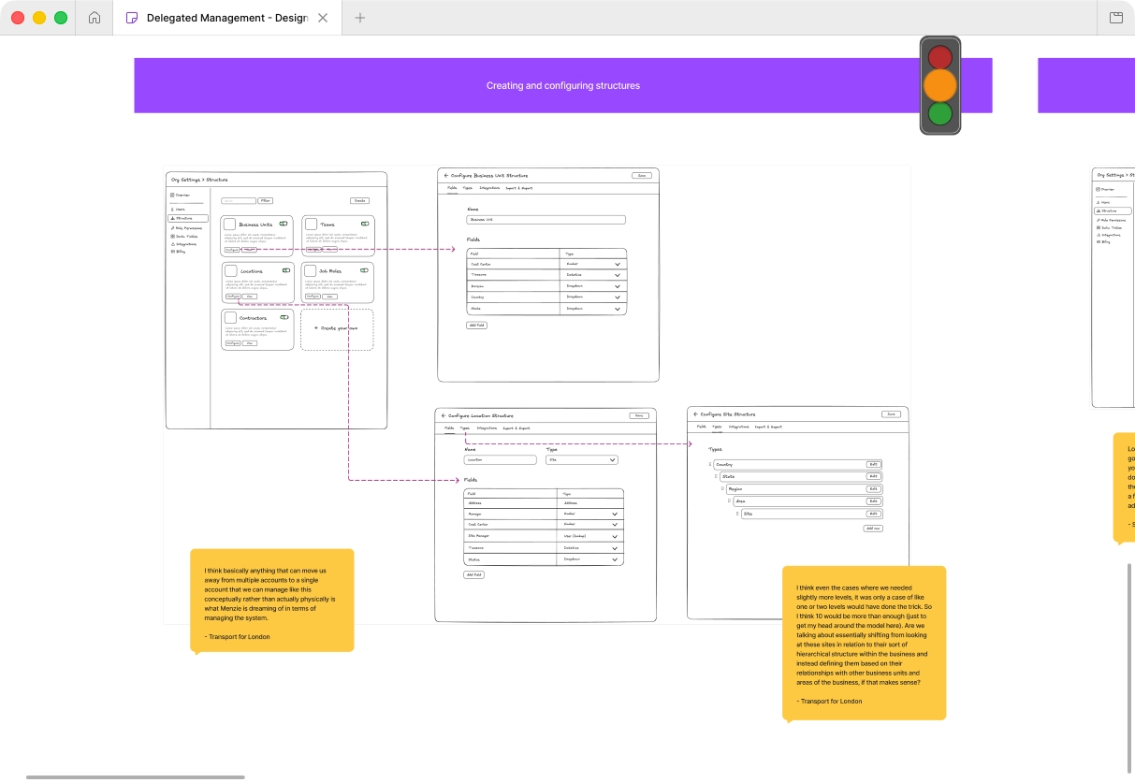Switch to Types tab in Business Unit Structure
This screenshot has height=783, width=1135.
(x=468, y=188)
